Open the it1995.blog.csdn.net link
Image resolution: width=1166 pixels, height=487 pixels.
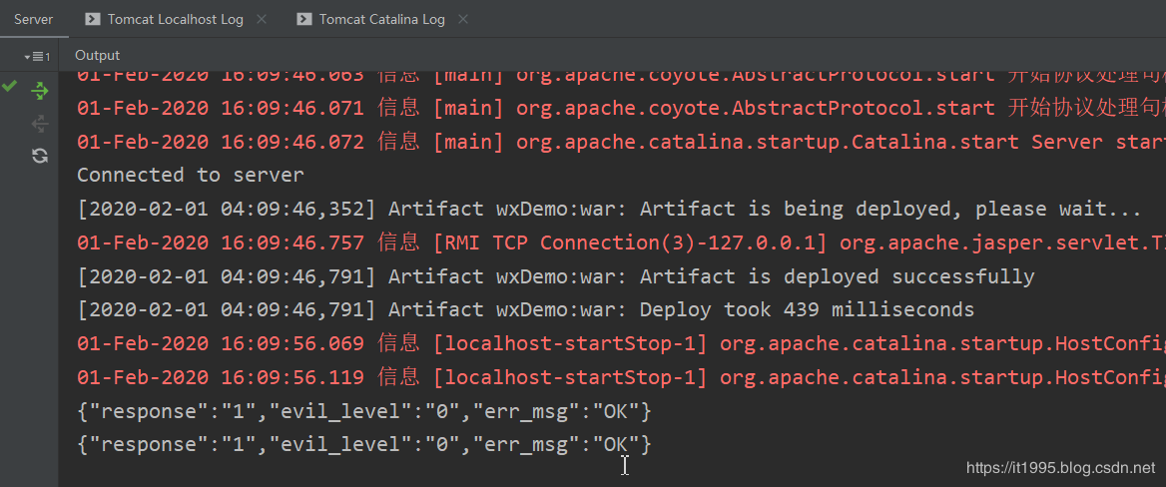click(1060, 467)
